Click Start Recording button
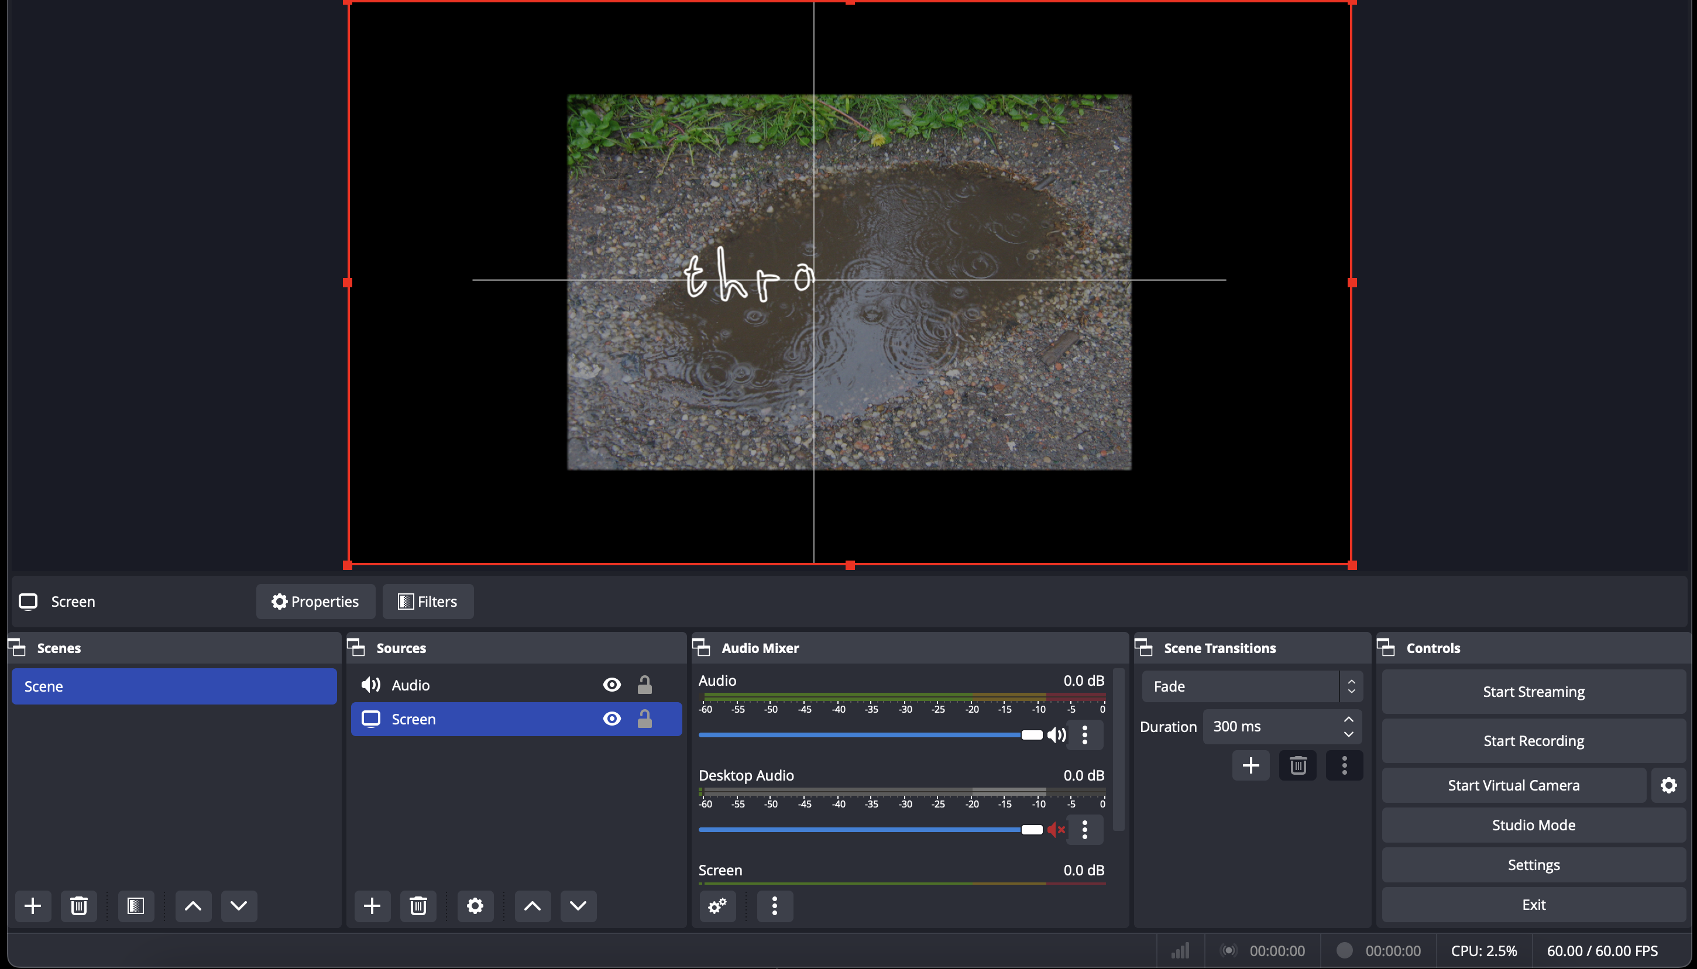 (1533, 741)
